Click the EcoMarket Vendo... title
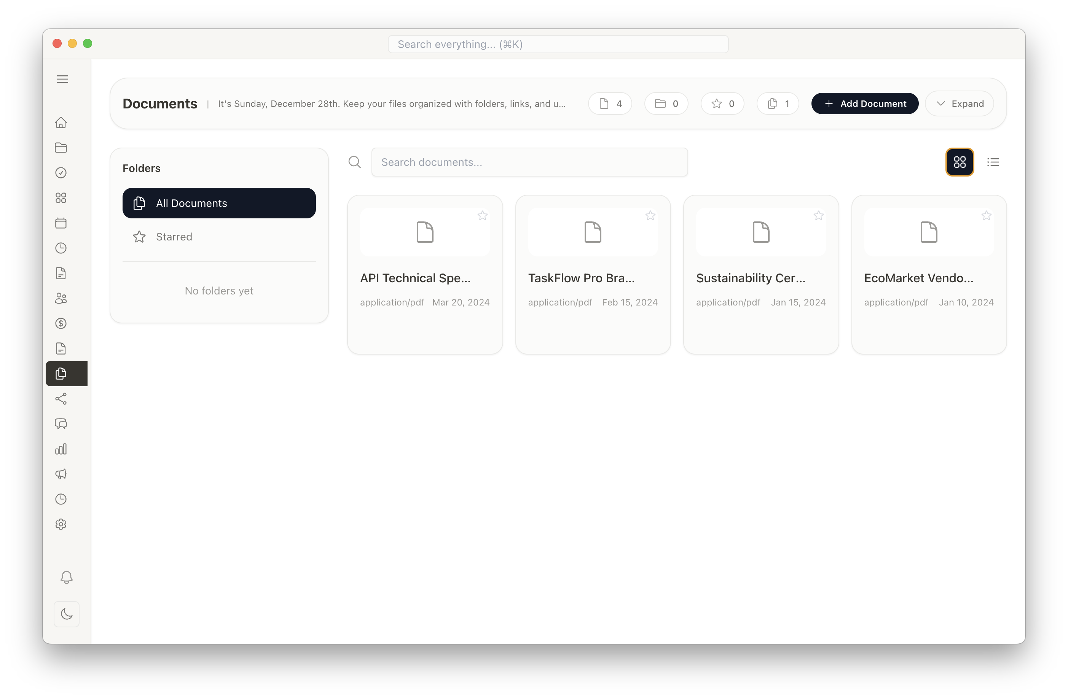The image size is (1068, 700). point(918,278)
